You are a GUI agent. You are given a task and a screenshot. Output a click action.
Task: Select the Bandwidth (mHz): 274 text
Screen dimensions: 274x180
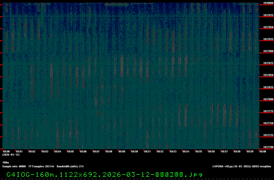(71, 166)
